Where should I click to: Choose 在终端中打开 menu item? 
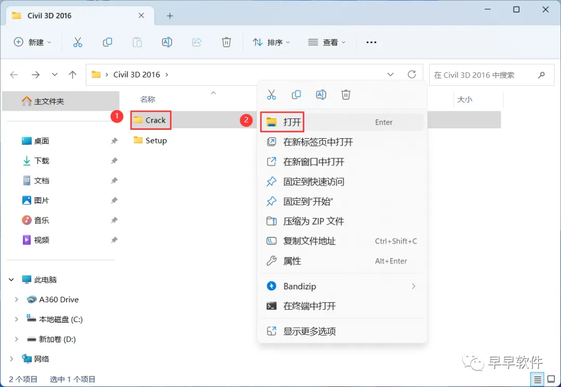[342, 306]
